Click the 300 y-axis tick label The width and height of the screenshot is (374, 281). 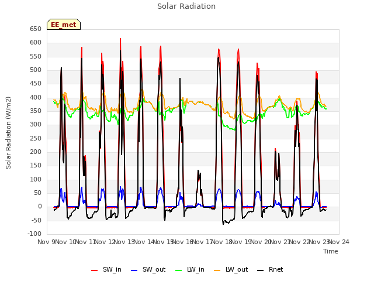point(36,125)
